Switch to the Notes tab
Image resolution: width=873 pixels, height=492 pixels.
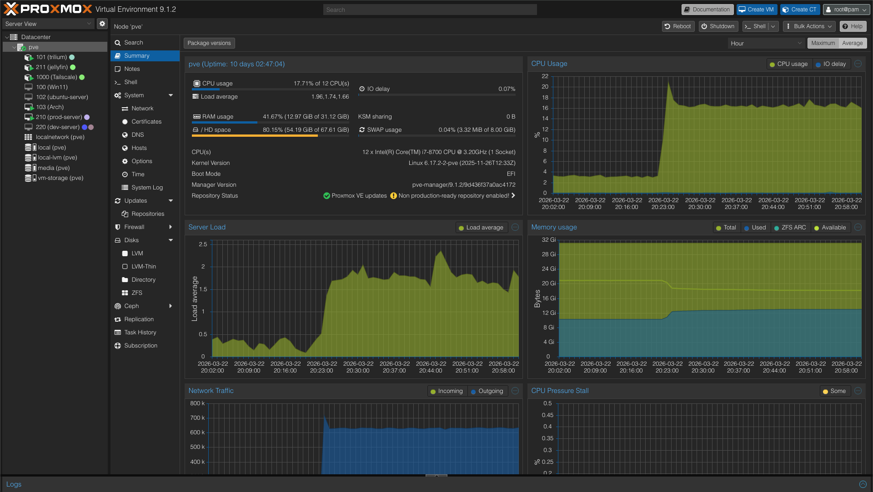pos(132,69)
